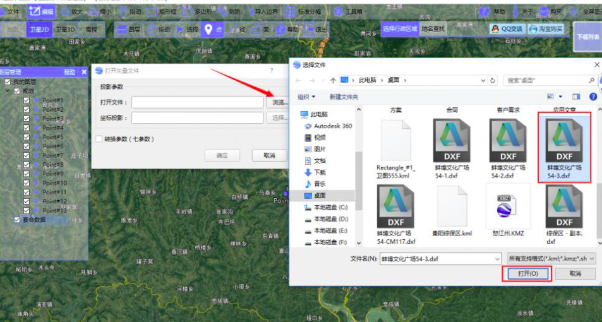
Task: Open the 组织 dropdown menu
Action: (306, 97)
